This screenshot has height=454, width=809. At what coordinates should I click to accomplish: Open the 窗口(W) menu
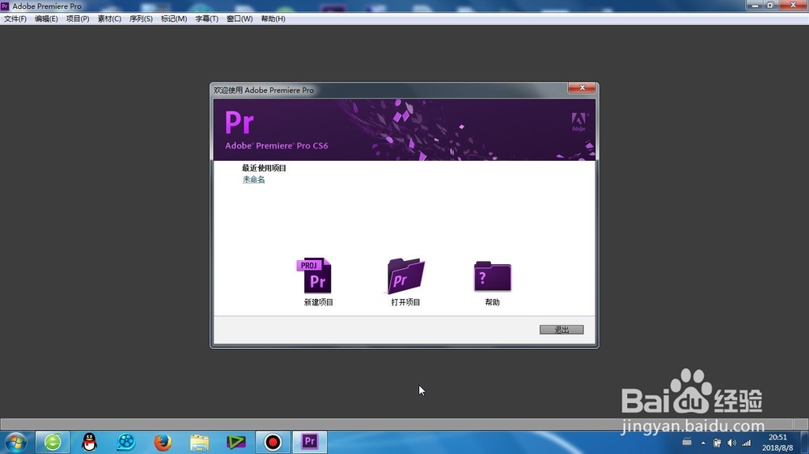coord(239,19)
